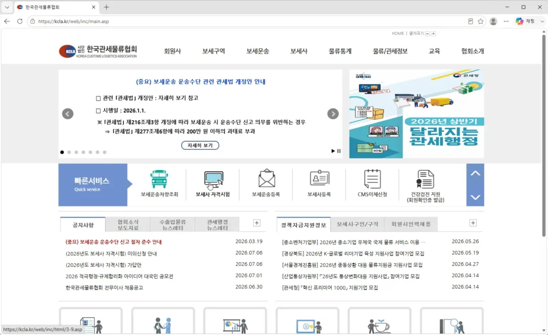Pause the banner slideshow
Image resolution: width=548 pixels, height=335 pixels.
point(339,151)
